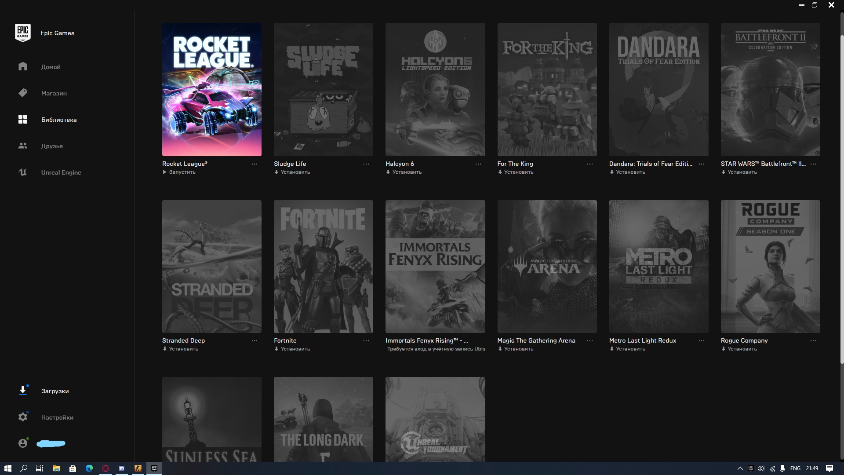Select Immortals Fenyx Rising cover thumbnail
The height and width of the screenshot is (475, 844).
(435, 267)
